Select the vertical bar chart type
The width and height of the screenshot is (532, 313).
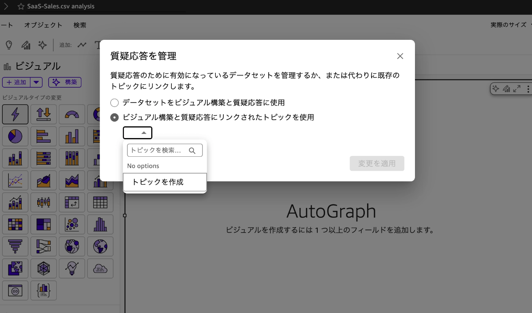point(72,136)
